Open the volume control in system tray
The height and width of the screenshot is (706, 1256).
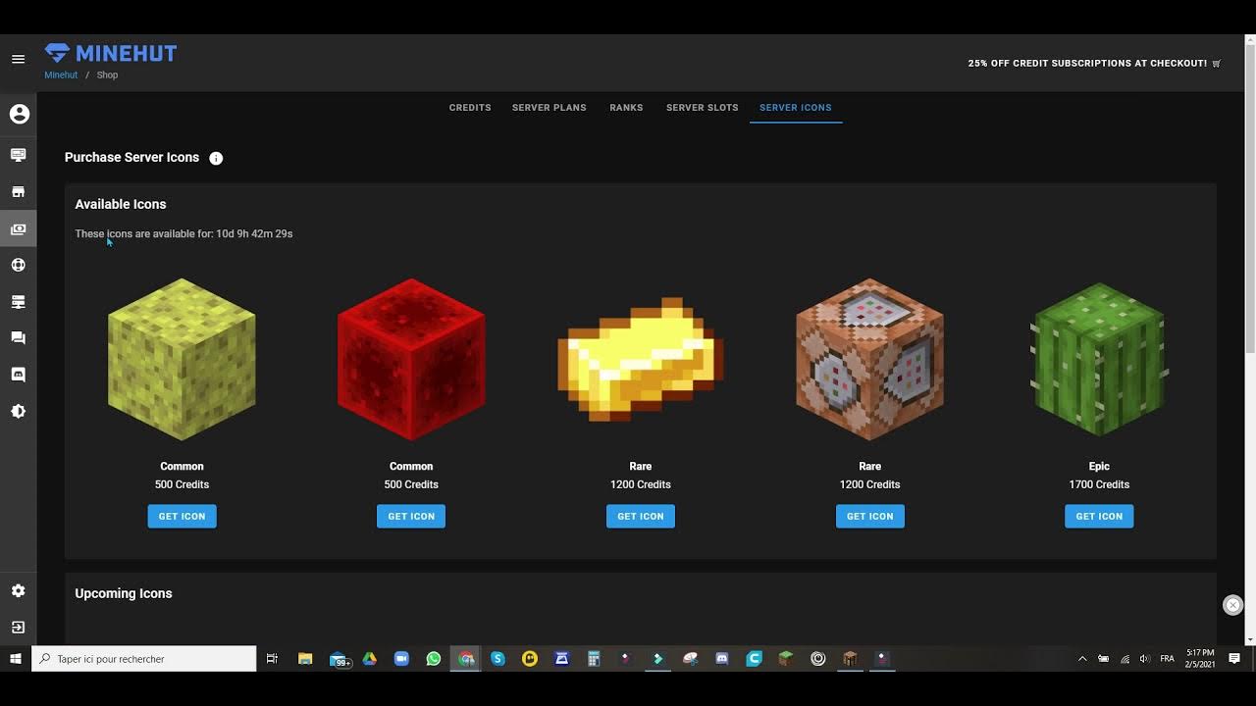[x=1145, y=659]
